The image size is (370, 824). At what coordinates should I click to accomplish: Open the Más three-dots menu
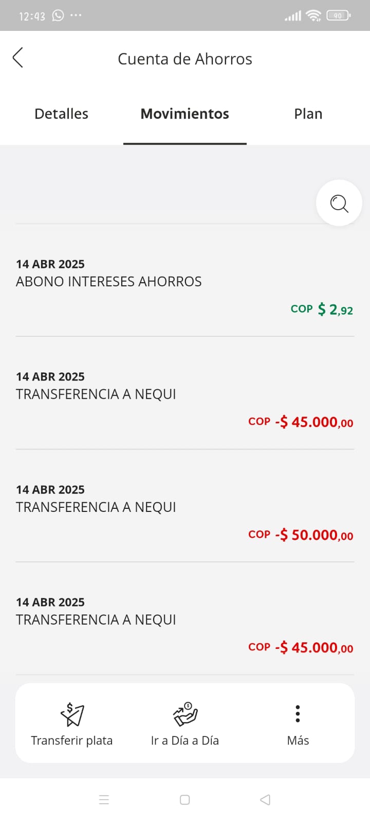coord(298,714)
